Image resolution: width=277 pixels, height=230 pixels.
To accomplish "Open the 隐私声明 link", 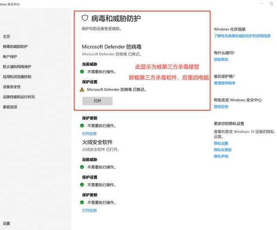I will 221,156.
